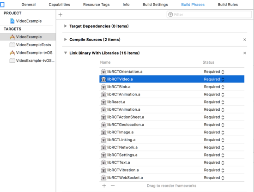Click the VideoExample project file icon
254x192 pixels.
pyautogui.click(x=12, y=21)
